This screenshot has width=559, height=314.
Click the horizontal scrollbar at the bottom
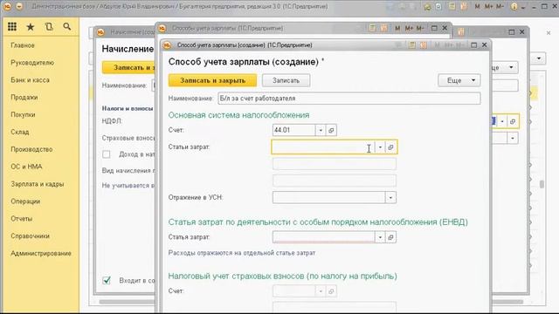[127, 302]
